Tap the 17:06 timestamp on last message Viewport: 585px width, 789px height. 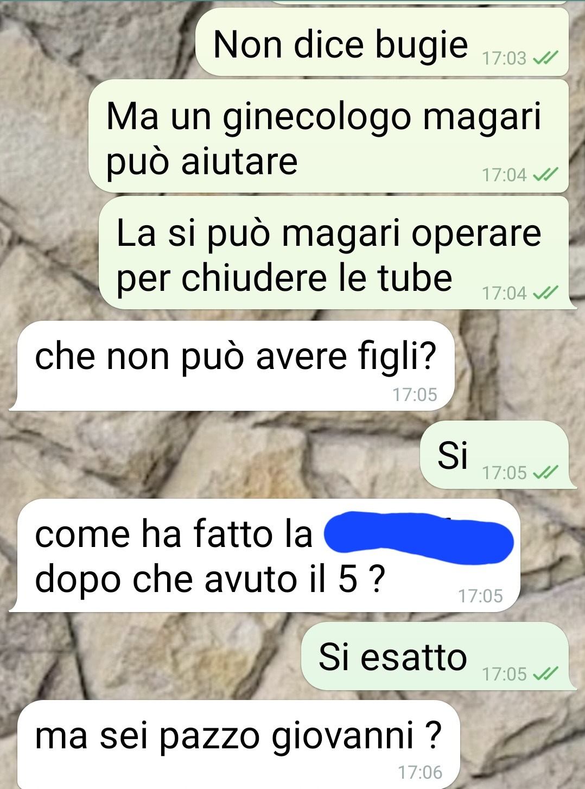pyautogui.click(x=420, y=772)
